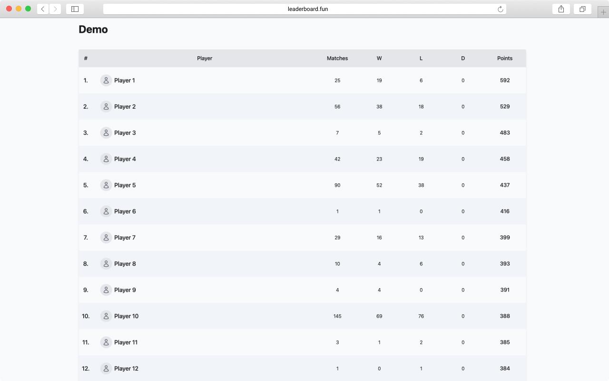Viewport: 609px width, 381px height.
Task: Click Player 10's avatar icon
Action: coord(106,316)
